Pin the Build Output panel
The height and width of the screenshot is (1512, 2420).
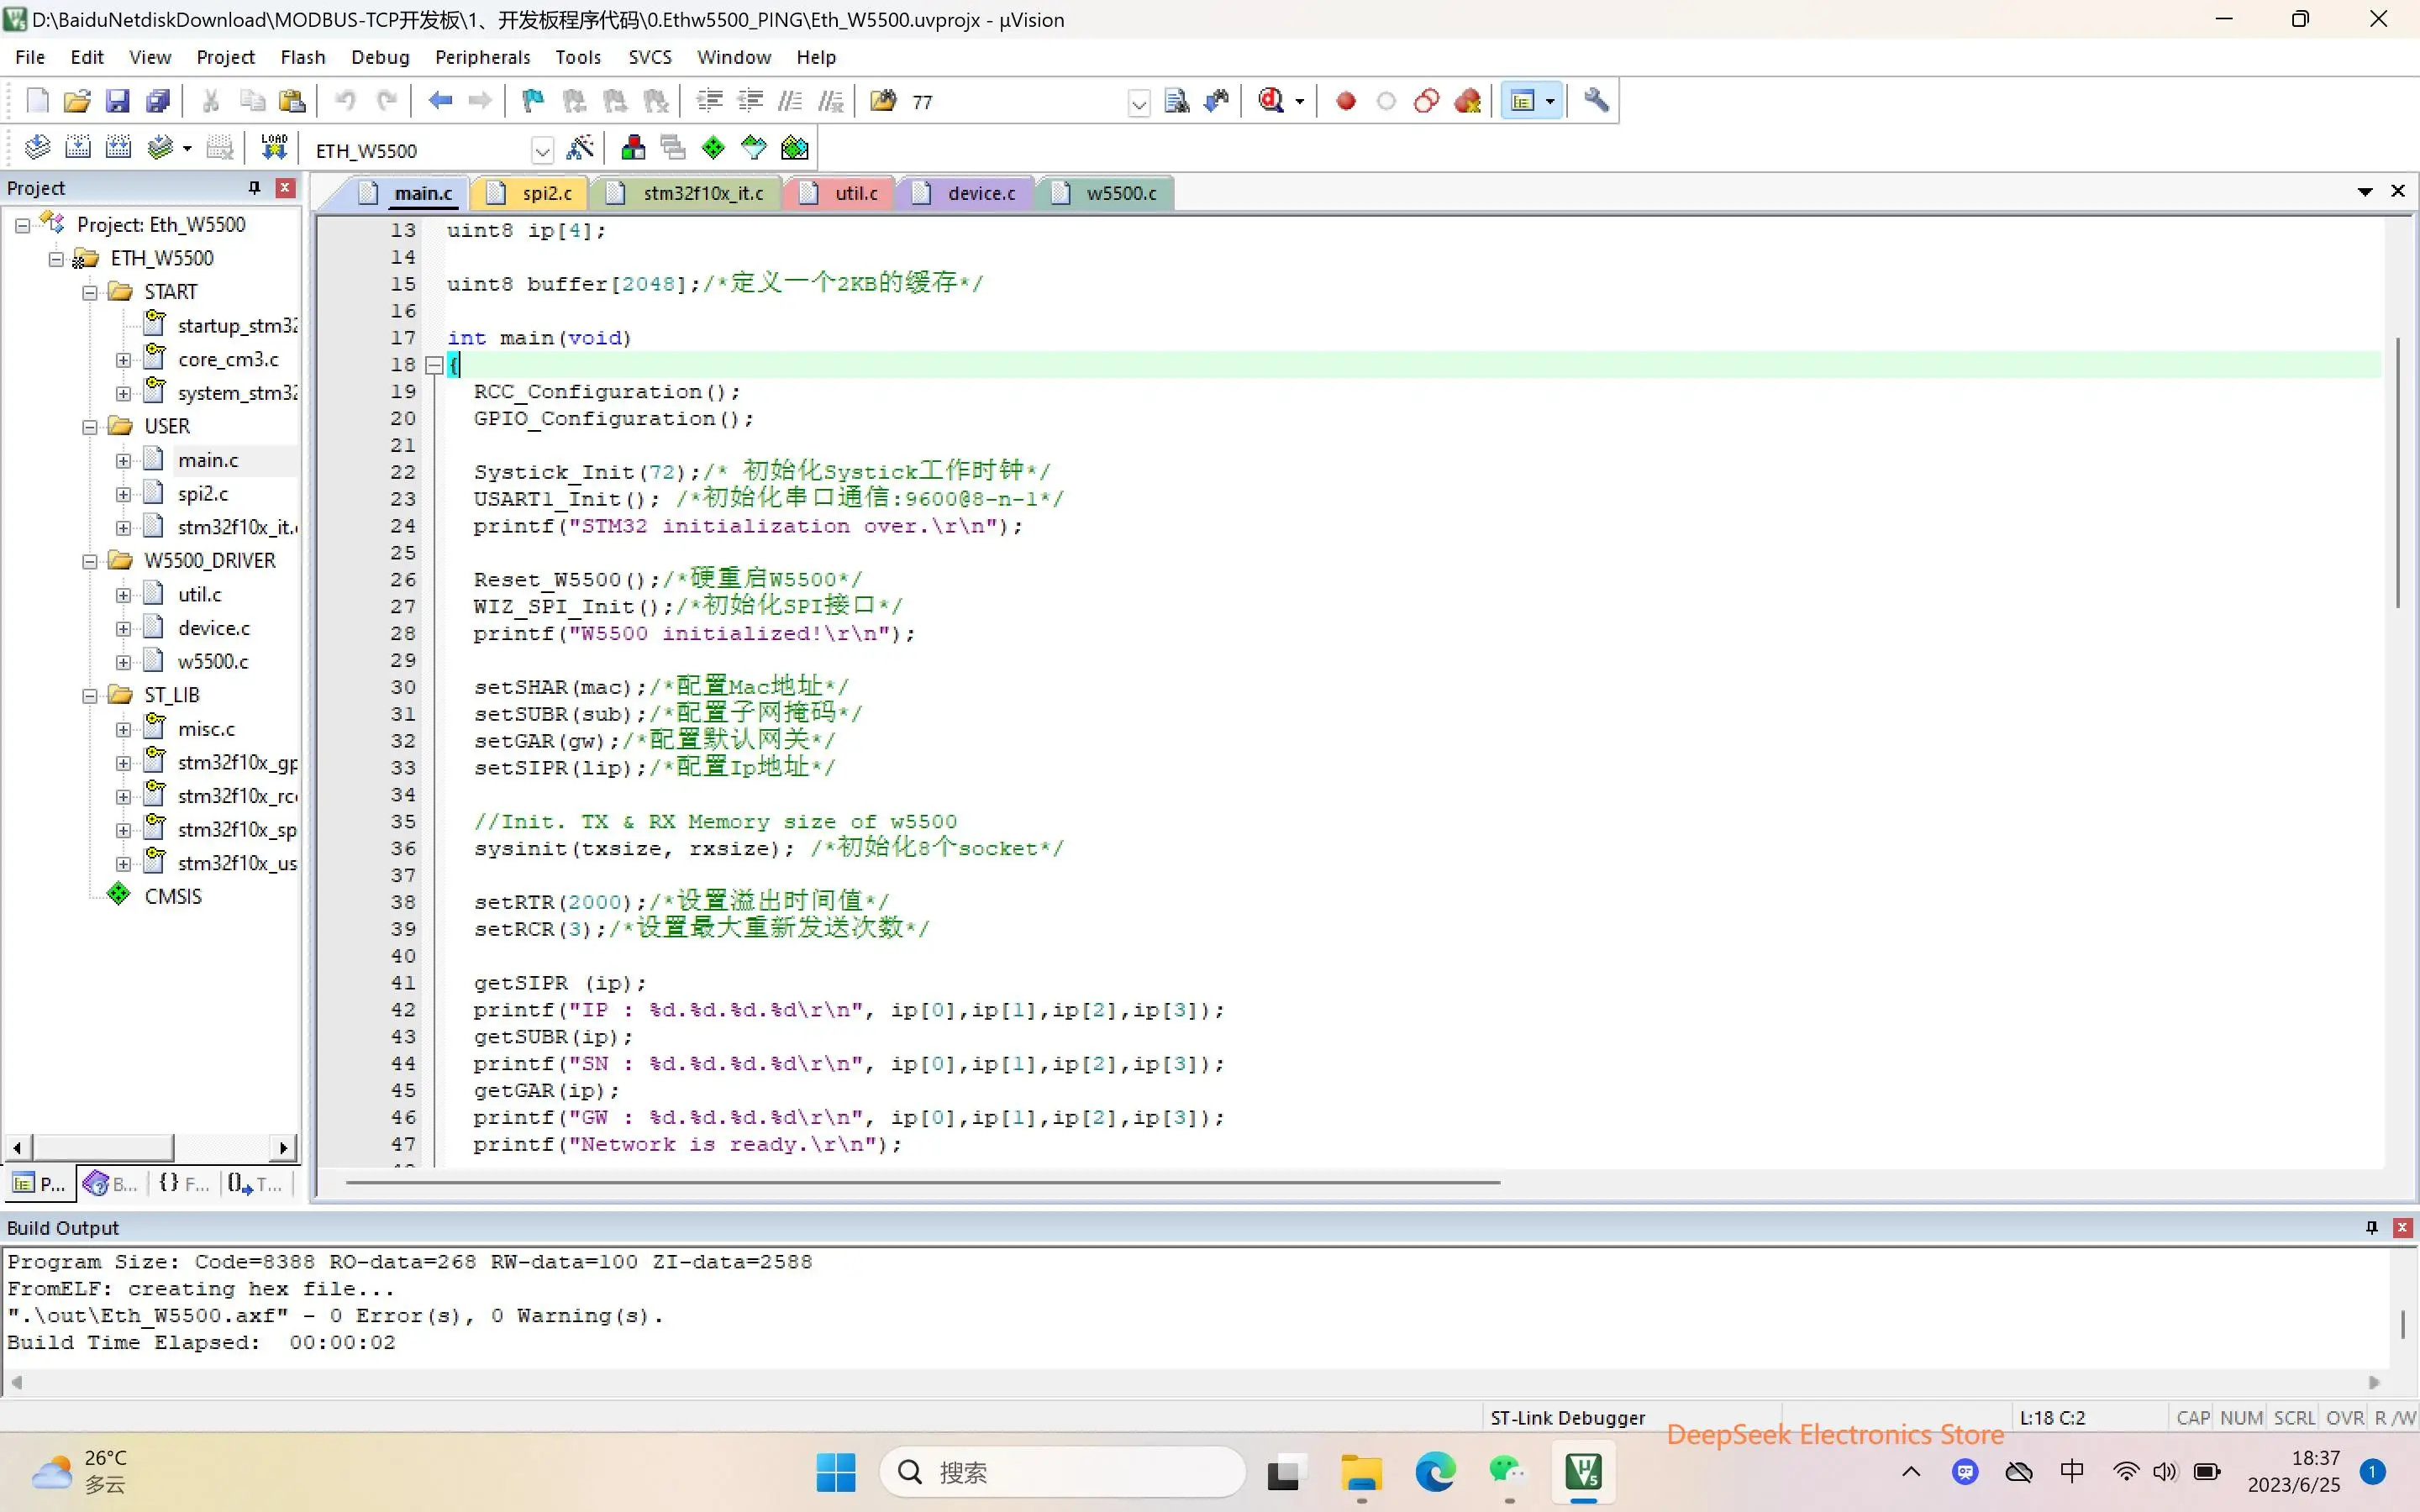(x=2371, y=1227)
